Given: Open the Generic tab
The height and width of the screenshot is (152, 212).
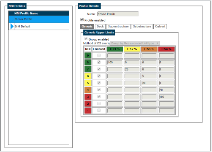Looking at the screenshot, I should click(x=87, y=27).
